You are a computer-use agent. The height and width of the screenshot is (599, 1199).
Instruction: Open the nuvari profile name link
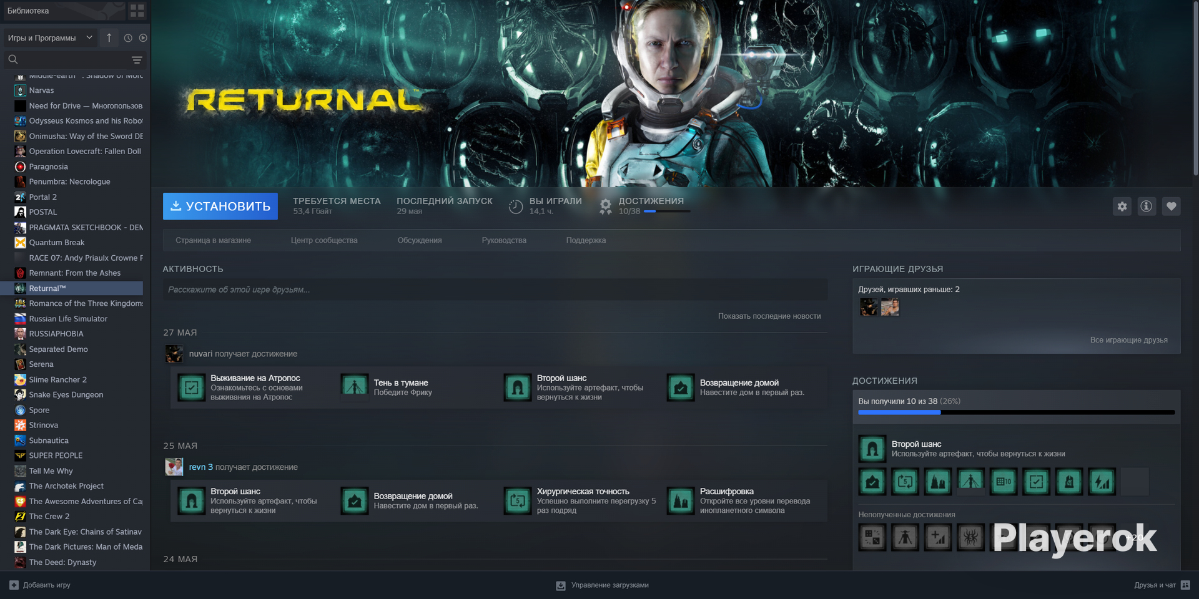tap(200, 354)
